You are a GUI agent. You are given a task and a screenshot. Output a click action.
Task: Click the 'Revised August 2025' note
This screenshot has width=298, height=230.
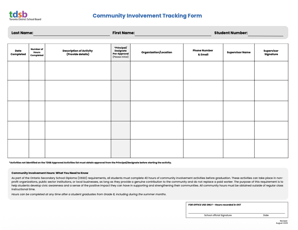(282, 222)
